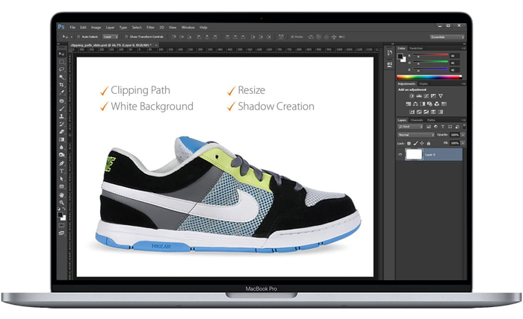Open the Normal blend mode dropdown
Image resolution: width=523 pixels, height=319 pixels.
point(416,135)
